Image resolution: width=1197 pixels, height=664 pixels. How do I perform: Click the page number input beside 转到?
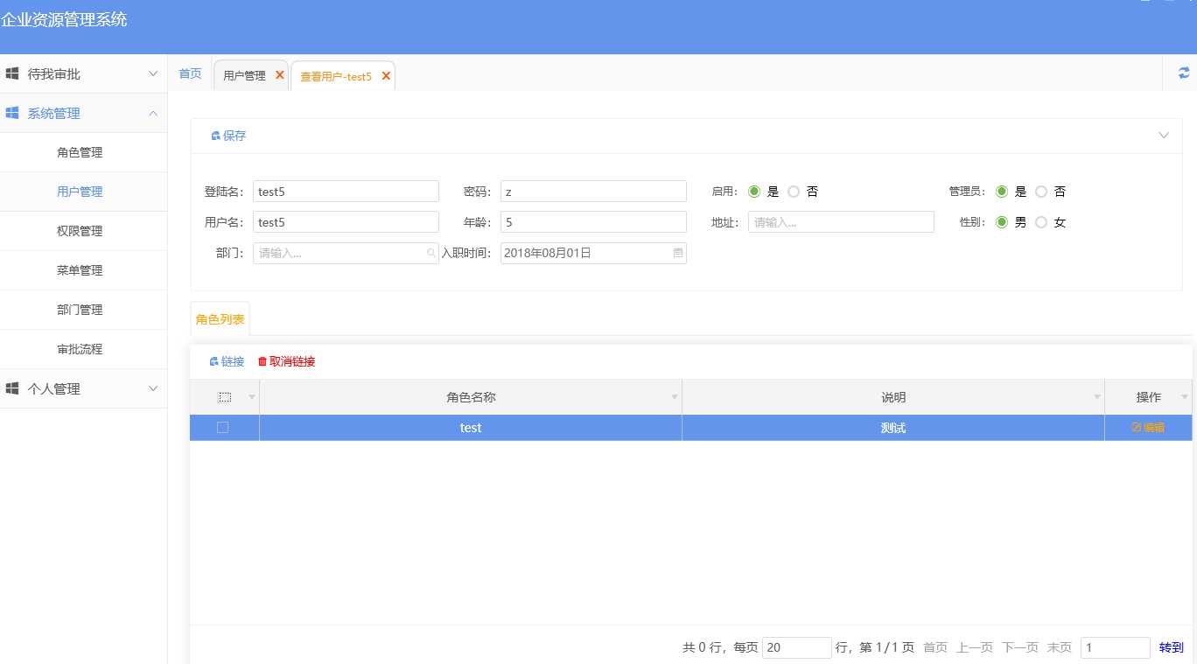1116,647
